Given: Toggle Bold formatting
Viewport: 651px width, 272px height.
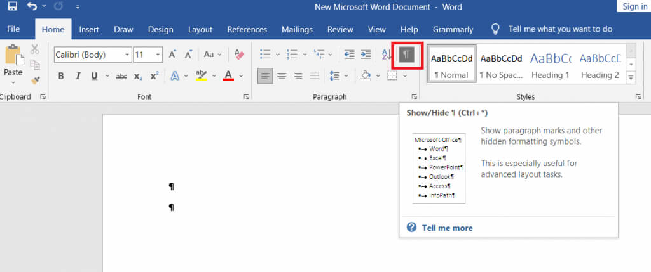Looking at the screenshot, I should [61, 76].
